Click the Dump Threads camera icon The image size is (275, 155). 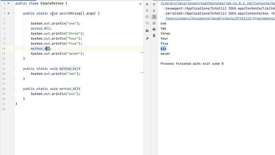147,17
